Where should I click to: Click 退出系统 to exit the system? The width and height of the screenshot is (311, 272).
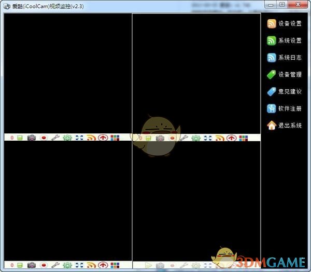tap(284, 126)
